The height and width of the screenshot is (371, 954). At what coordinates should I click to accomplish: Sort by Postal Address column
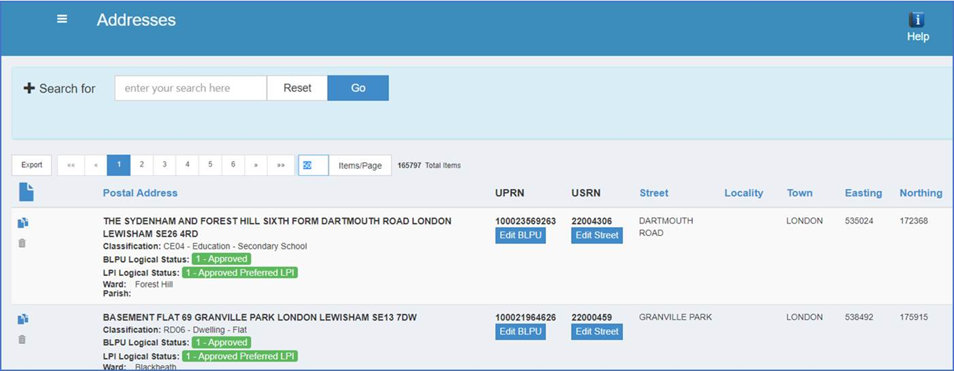pyautogui.click(x=140, y=193)
